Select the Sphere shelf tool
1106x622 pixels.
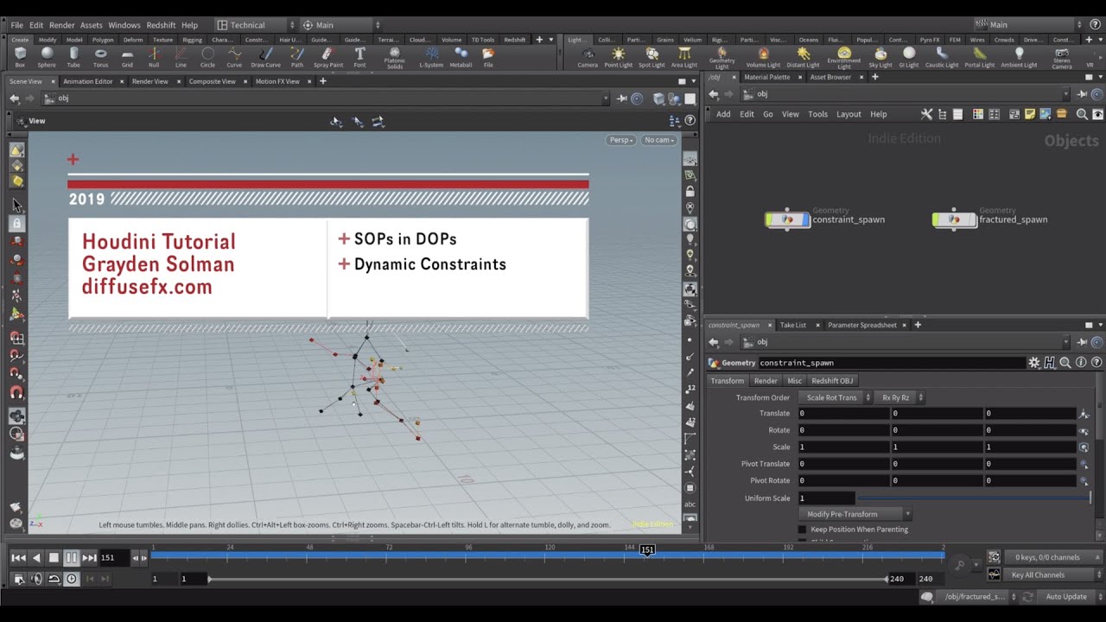point(47,57)
